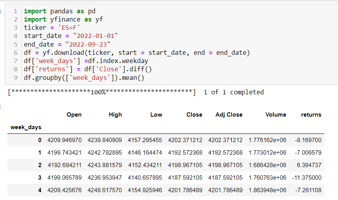
Task: Click returns value 6.394737
Action: (x=309, y=165)
